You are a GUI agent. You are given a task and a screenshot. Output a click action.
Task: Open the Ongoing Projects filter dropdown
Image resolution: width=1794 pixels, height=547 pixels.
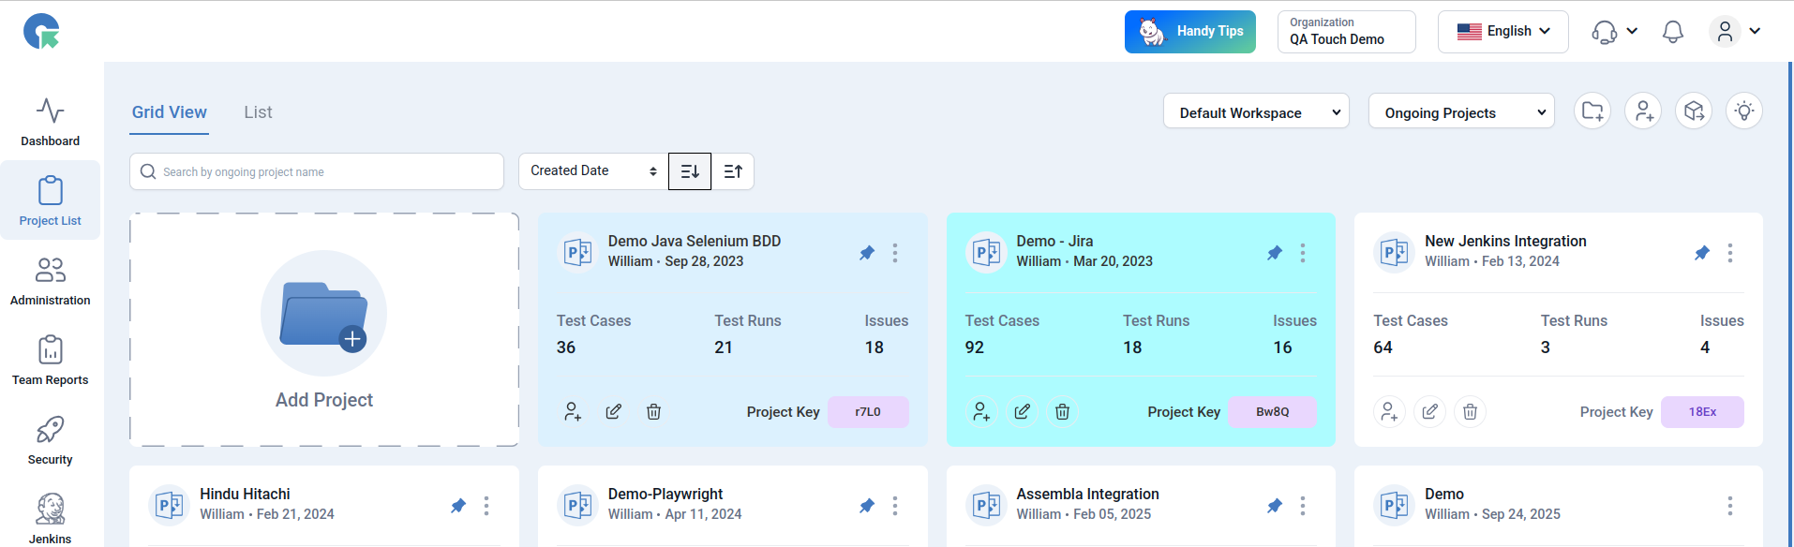point(1460,112)
